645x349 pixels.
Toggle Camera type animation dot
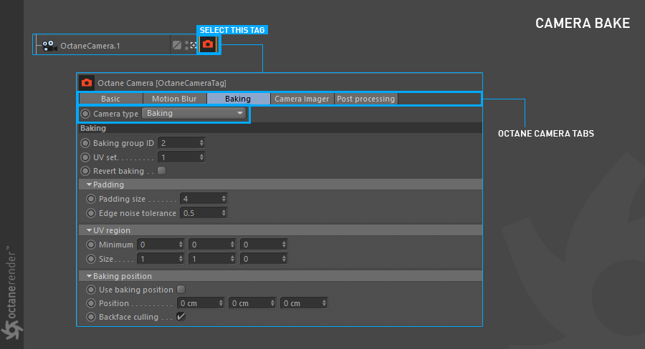[x=85, y=114]
